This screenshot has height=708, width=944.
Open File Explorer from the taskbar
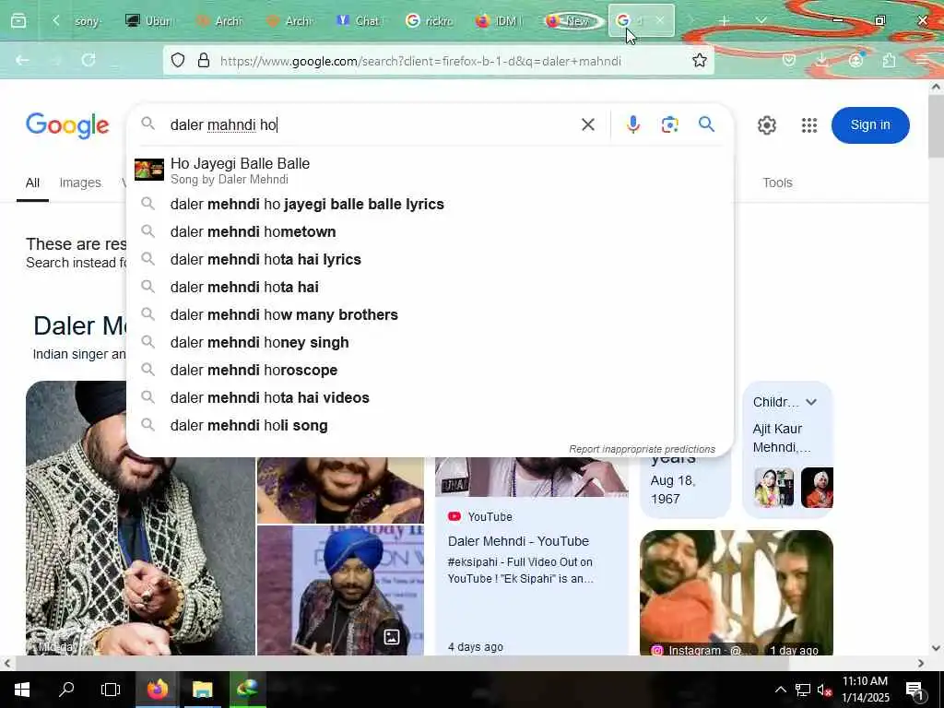click(x=202, y=690)
